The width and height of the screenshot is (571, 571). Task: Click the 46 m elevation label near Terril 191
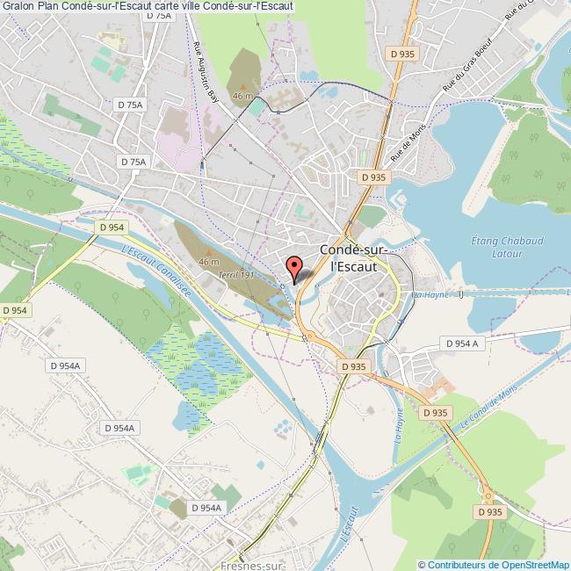209,262
